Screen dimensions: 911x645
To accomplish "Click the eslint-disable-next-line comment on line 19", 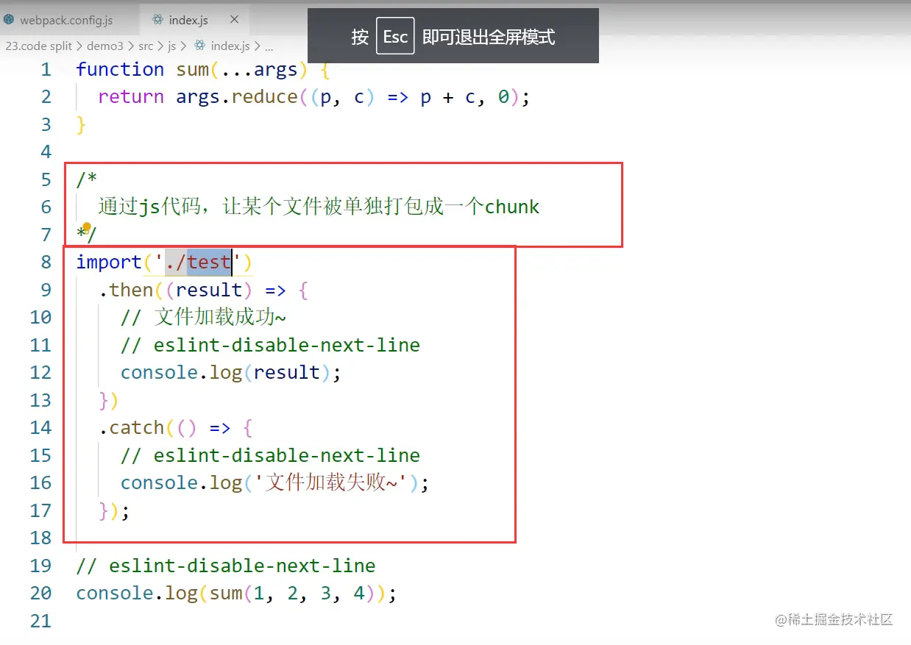I will (x=226, y=566).
